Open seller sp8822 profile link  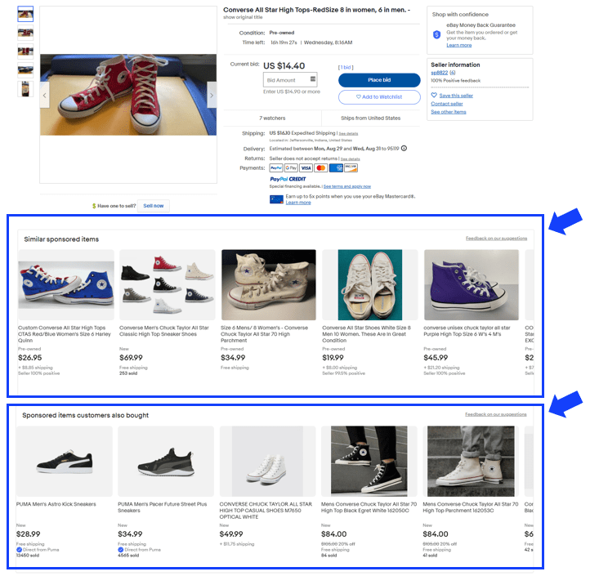coord(440,73)
